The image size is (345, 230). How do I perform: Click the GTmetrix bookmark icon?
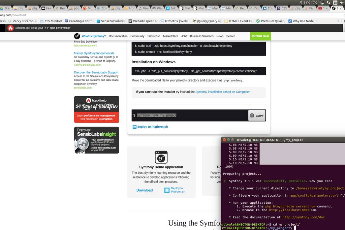click(x=162, y=21)
